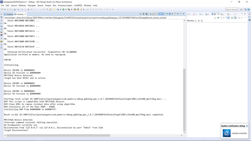This screenshot has width=251, height=141.
Task: Open the Project menu
Action: pos(48,6)
